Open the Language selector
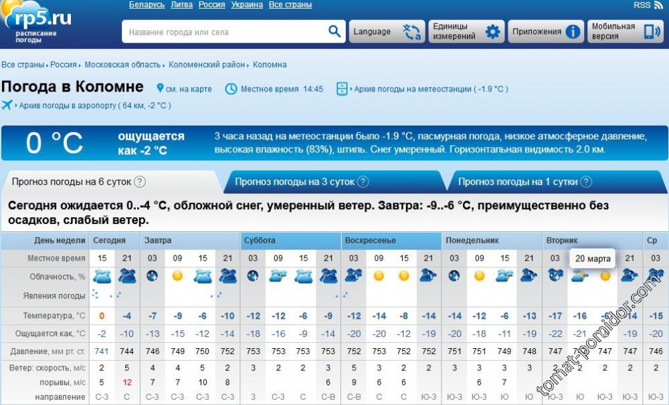This screenshot has width=669, height=405. coord(387,31)
